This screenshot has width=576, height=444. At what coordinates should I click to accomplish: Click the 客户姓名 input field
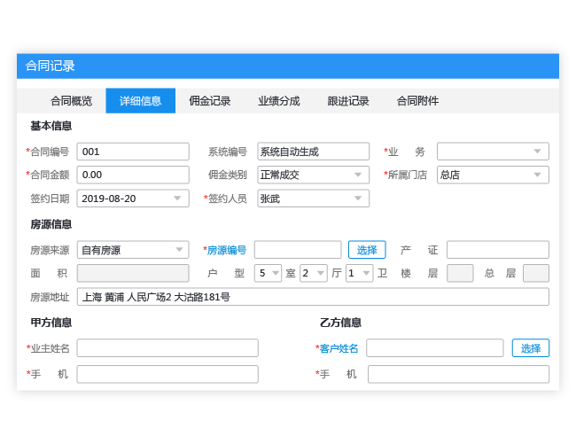click(x=435, y=348)
